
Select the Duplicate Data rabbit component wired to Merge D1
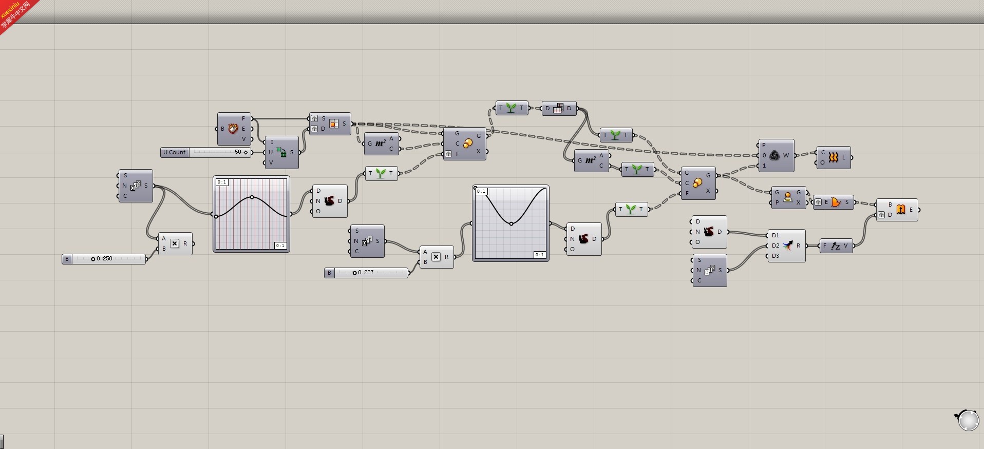coord(709,232)
